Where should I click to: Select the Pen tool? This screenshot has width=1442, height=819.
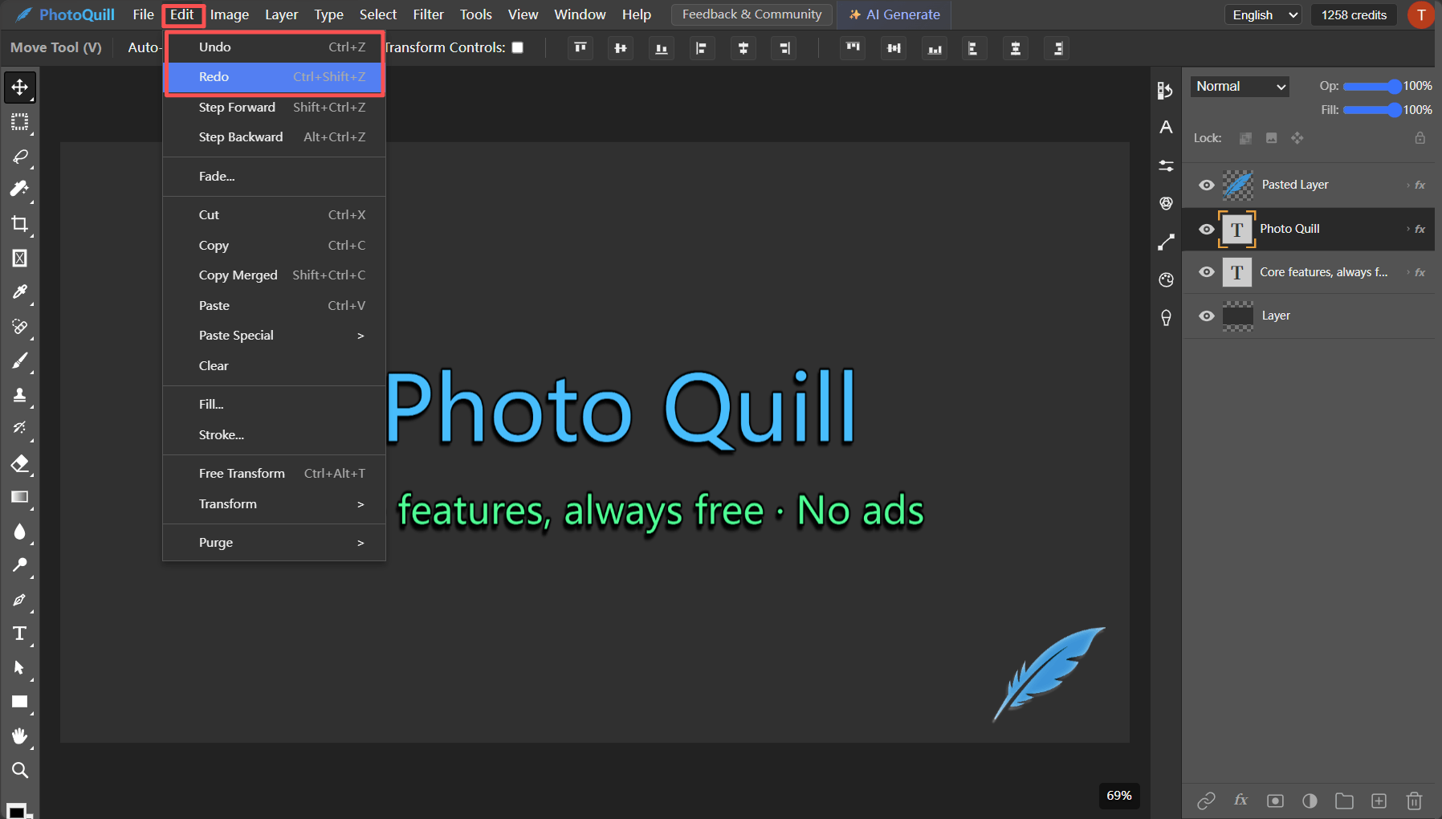[19, 600]
